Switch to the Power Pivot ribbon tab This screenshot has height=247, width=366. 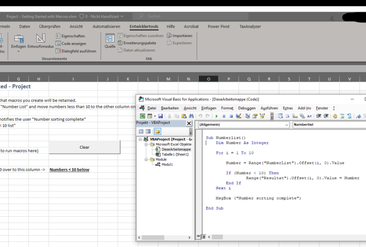219,27
